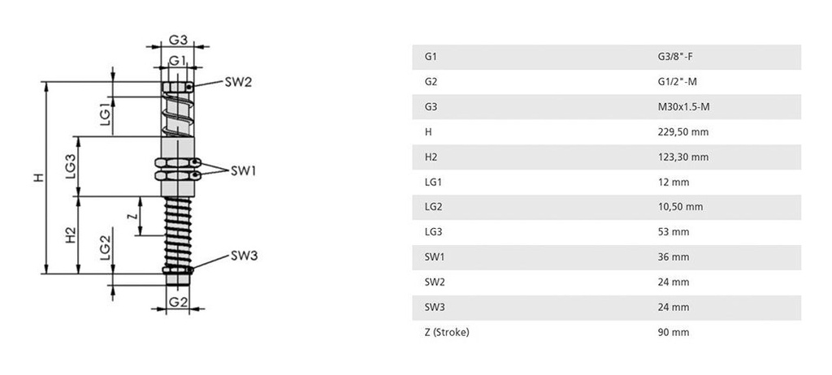Screen dimensions: 832x375
Task: Click the H dimension label in the drawing
Action: click(37, 177)
